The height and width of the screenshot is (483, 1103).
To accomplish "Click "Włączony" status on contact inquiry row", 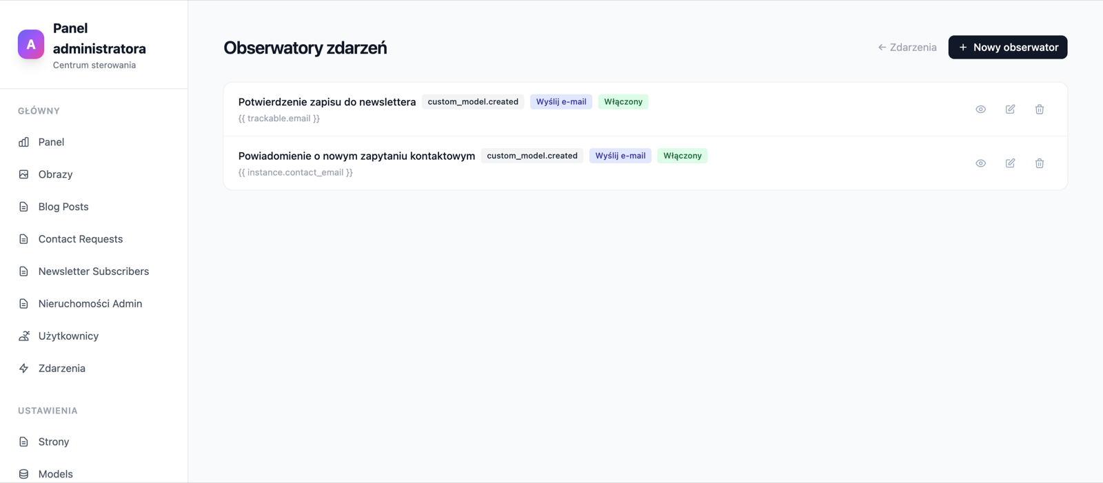I will pyautogui.click(x=682, y=156).
